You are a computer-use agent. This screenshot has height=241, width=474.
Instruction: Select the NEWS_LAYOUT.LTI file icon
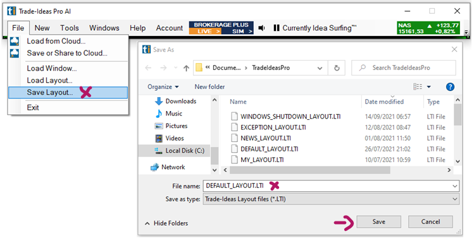click(234, 138)
